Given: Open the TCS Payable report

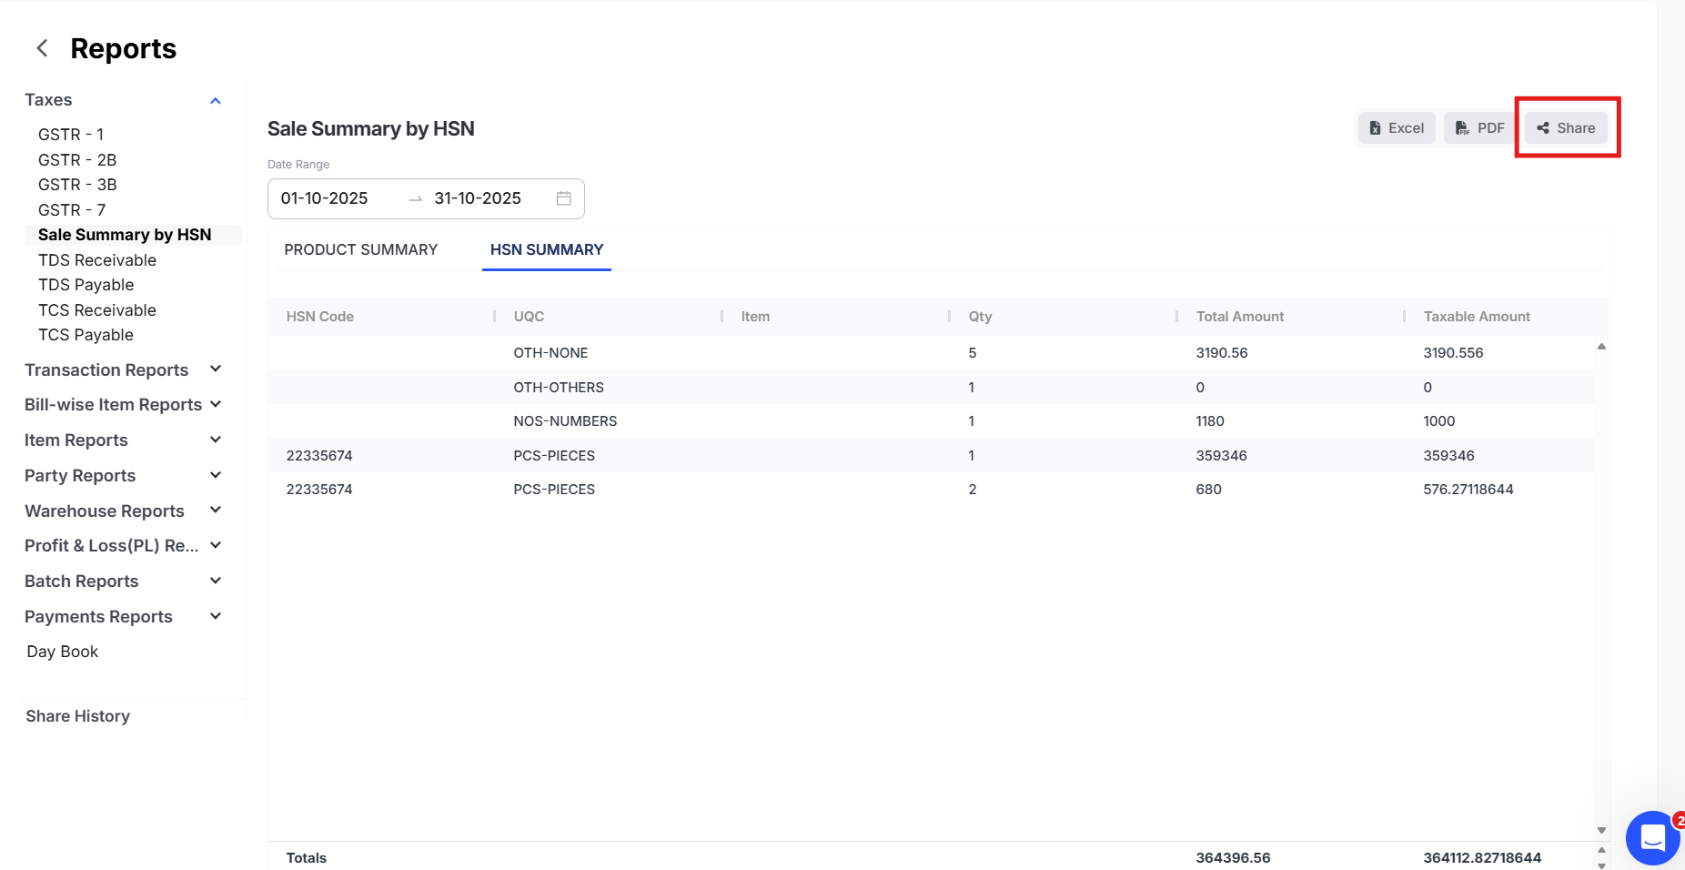Looking at the screenshot, I should click(86, 335).
